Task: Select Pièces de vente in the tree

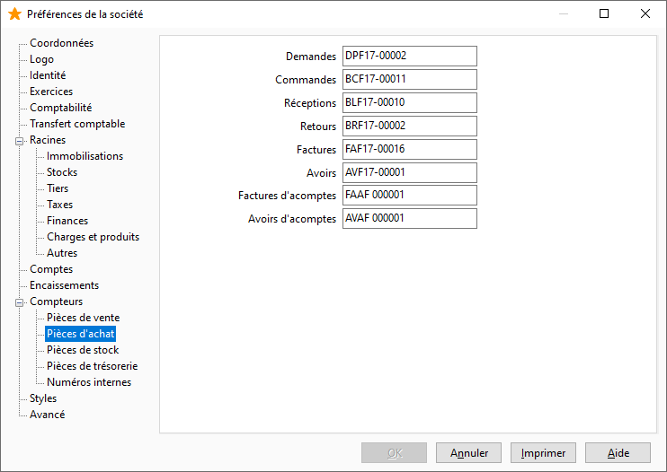Action: 83,318
